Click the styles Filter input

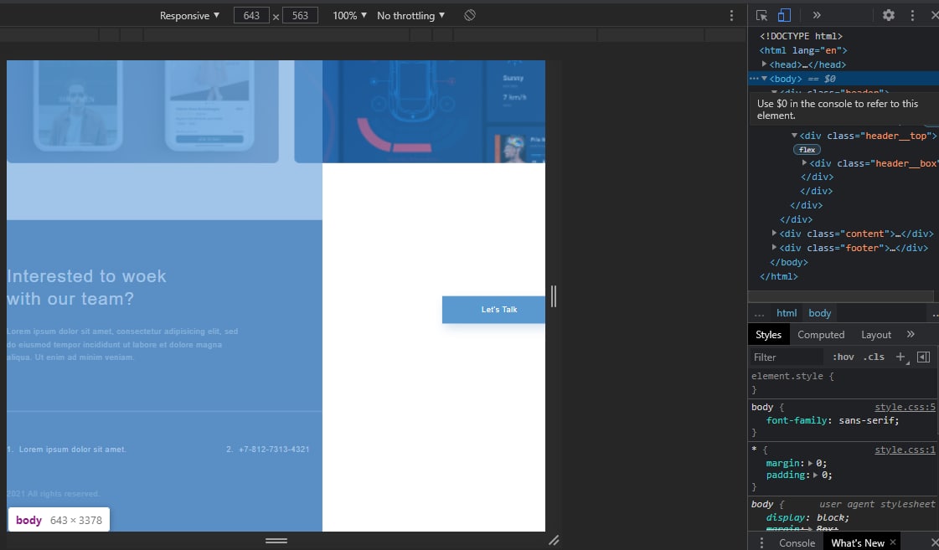click(787, 357)
